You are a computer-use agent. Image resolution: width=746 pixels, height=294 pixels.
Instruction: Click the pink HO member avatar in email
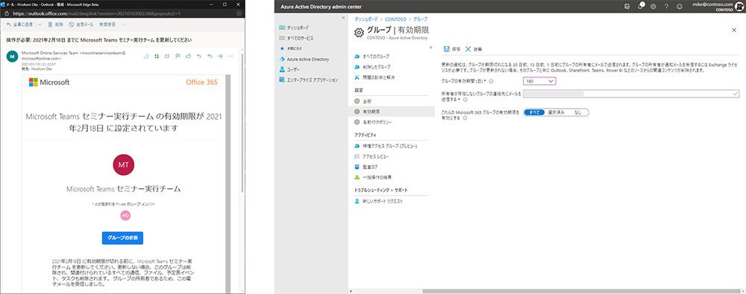[x=125, y=216]
